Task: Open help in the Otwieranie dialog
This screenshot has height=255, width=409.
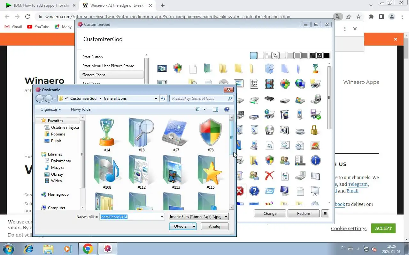Action: coord(227,109)
